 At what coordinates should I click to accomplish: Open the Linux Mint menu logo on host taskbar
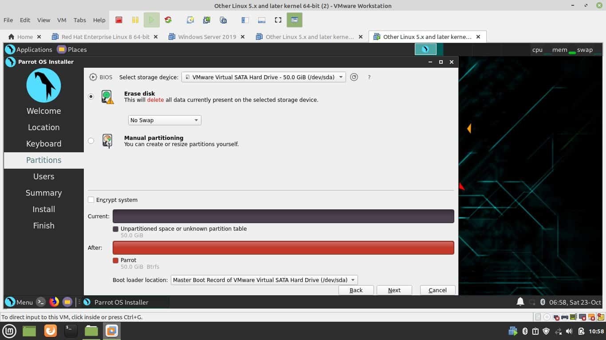[x=9, y=331]
